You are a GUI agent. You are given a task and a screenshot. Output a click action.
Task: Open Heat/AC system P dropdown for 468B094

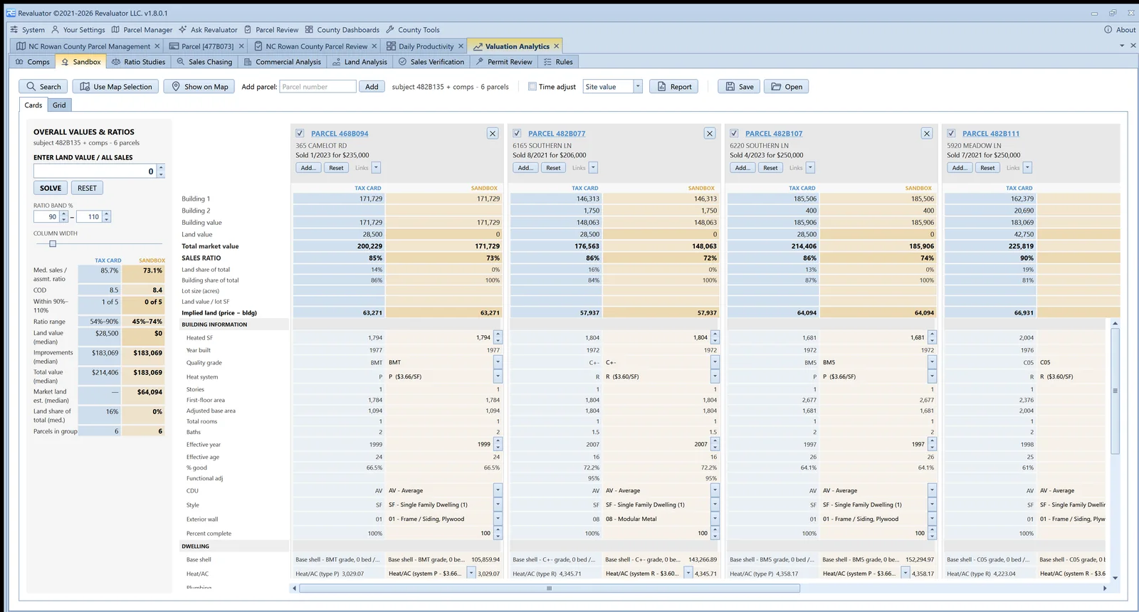pos(471,573)
